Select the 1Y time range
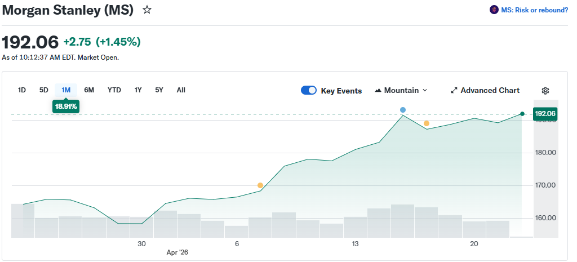Viewport: 577px width, 262px height. (138, 90)
